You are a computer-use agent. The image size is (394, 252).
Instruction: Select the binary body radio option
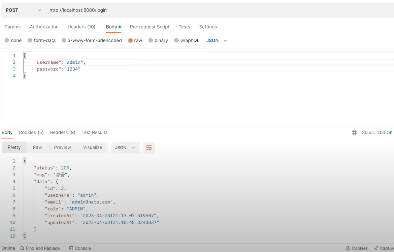pos(151,40)
